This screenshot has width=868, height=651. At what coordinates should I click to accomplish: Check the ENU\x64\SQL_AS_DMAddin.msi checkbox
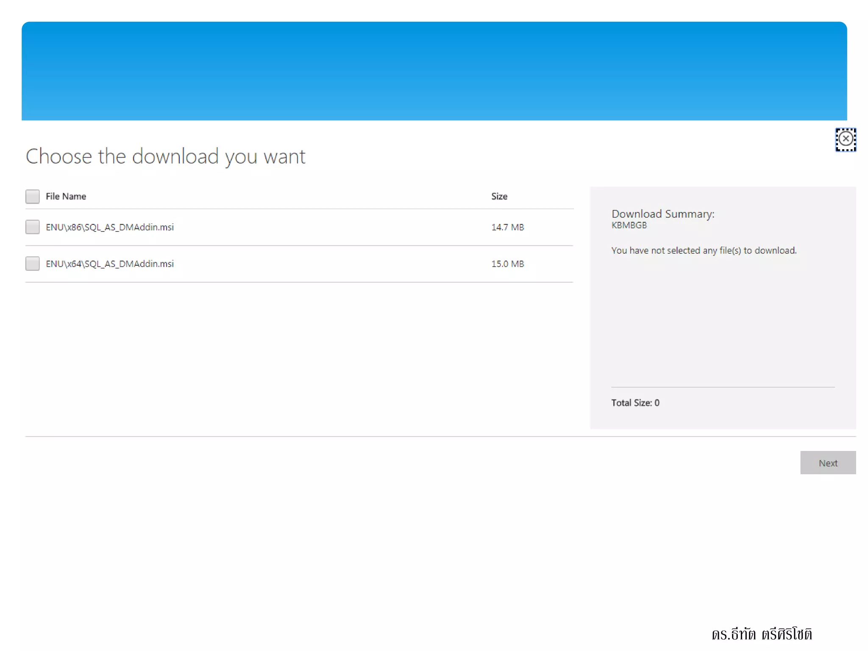click(33, 264)
